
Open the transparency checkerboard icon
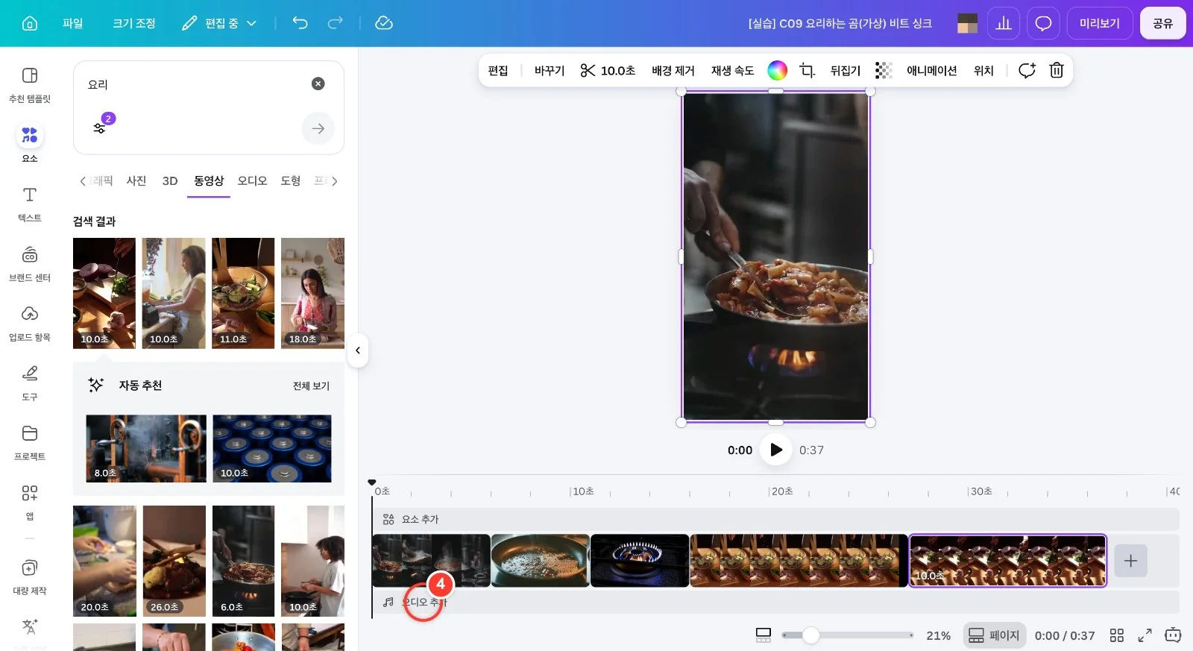click(884, 70)
